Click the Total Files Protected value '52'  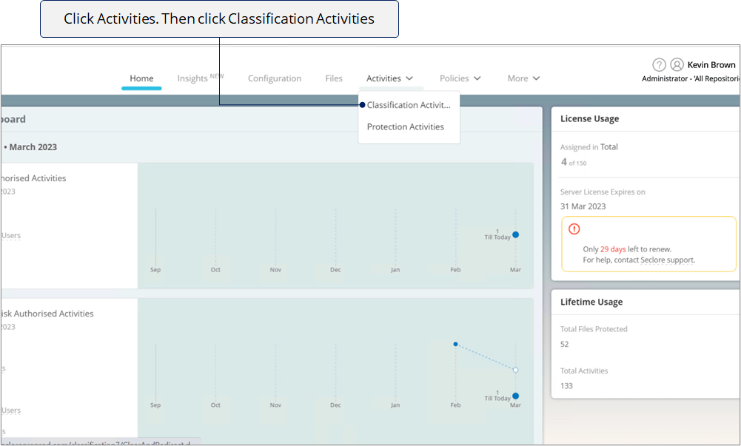pos(564,344)
